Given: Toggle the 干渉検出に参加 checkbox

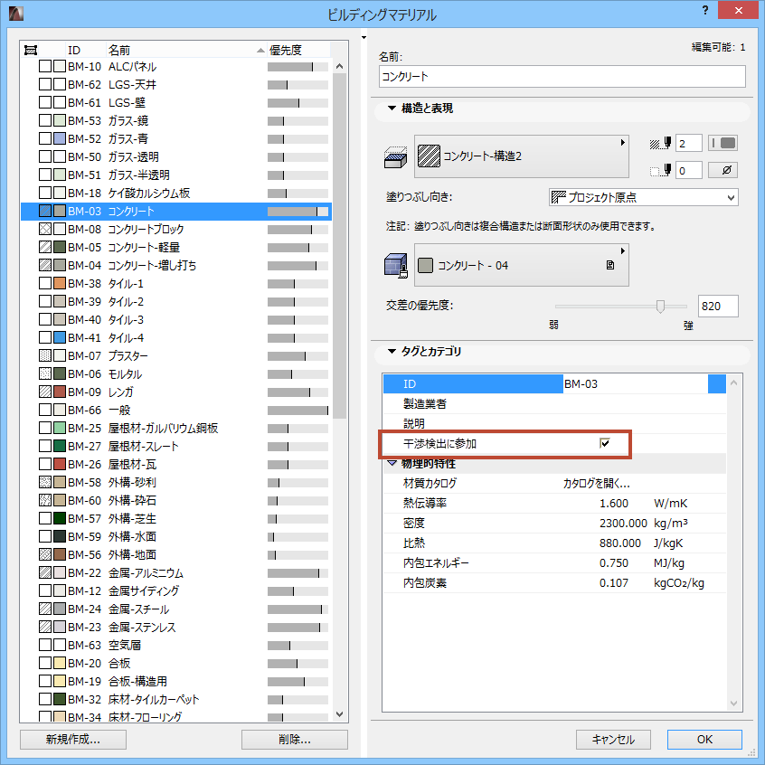Looking at the screenshot, I should [604, 443].
